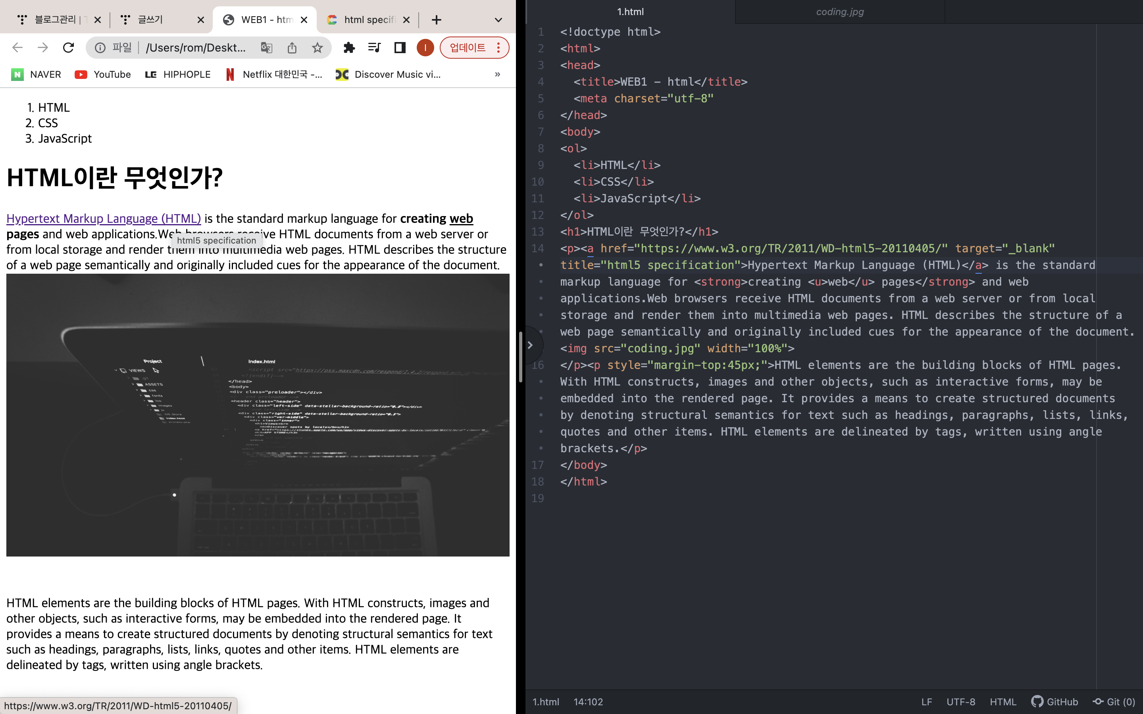Viewport: 1143px width, 714px height.
Task: Open the share icon in address bar
Action: click(x=292, y=48)
